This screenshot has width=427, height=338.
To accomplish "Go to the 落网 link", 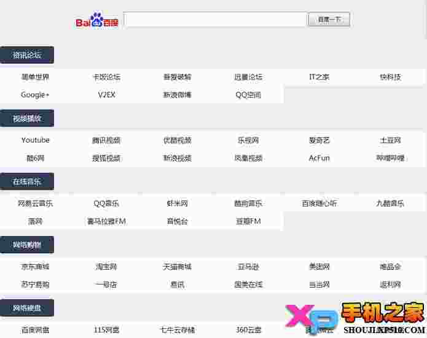I will [x=35, y=221].
